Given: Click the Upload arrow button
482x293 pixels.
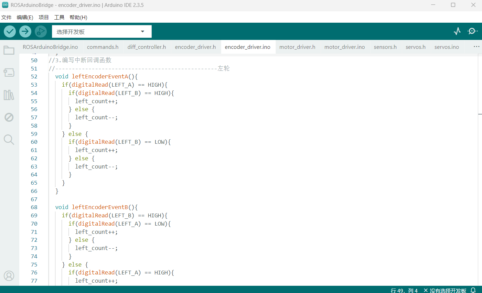Looking at the screenshot, I should click(x=25, y=32).
